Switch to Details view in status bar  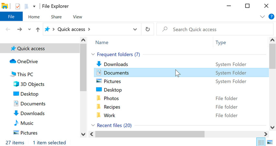[x=261, y=142]
